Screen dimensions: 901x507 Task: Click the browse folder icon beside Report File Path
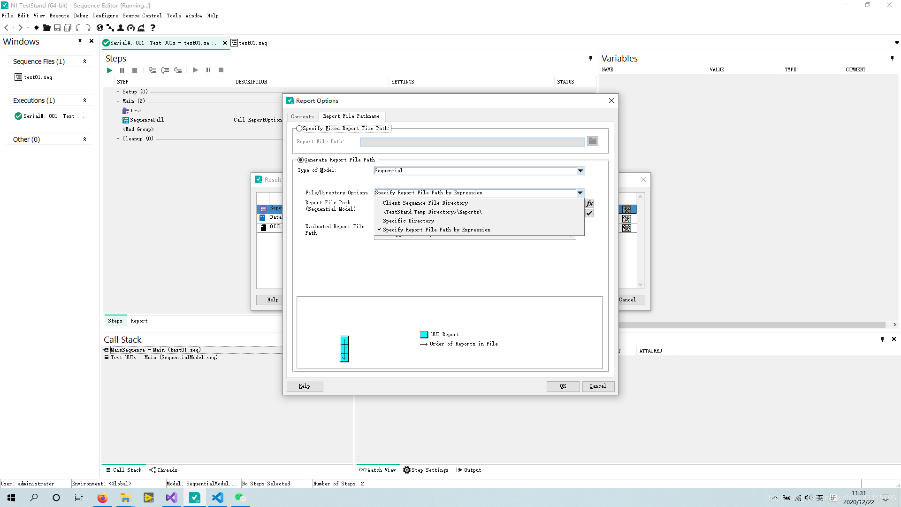[x=593, y=141]
